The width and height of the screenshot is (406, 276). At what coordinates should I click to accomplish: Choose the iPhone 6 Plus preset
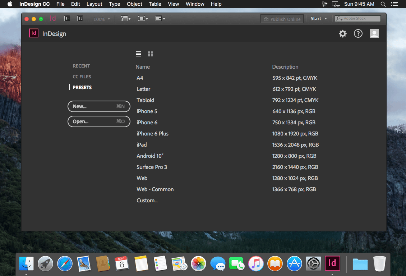point(152,133)
